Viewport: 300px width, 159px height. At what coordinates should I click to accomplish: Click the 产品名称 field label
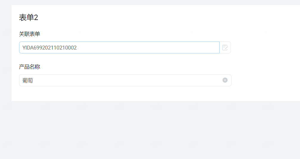[29, 67]
